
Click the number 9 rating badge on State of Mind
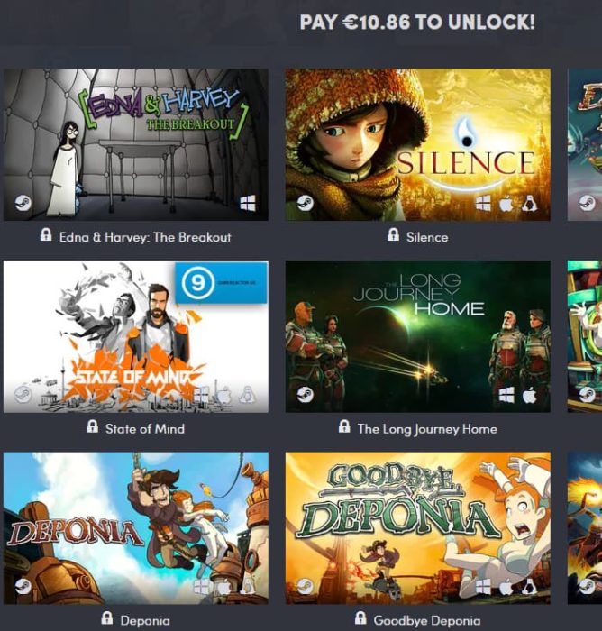[x=197, y=282]
